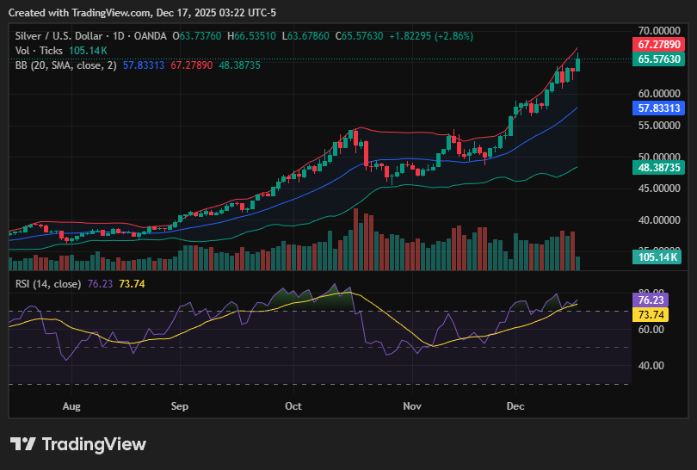The height and width of the screenshot is (470, 697).
Task: Click the green 48.38735 lower band tag
Action: (x=658, y=167)
